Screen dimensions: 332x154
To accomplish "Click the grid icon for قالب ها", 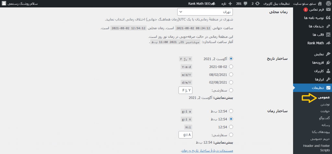I will [328, 35].
